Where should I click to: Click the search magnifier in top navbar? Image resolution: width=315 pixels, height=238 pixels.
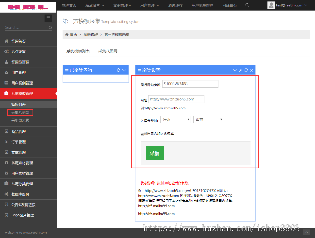point(247,5)
